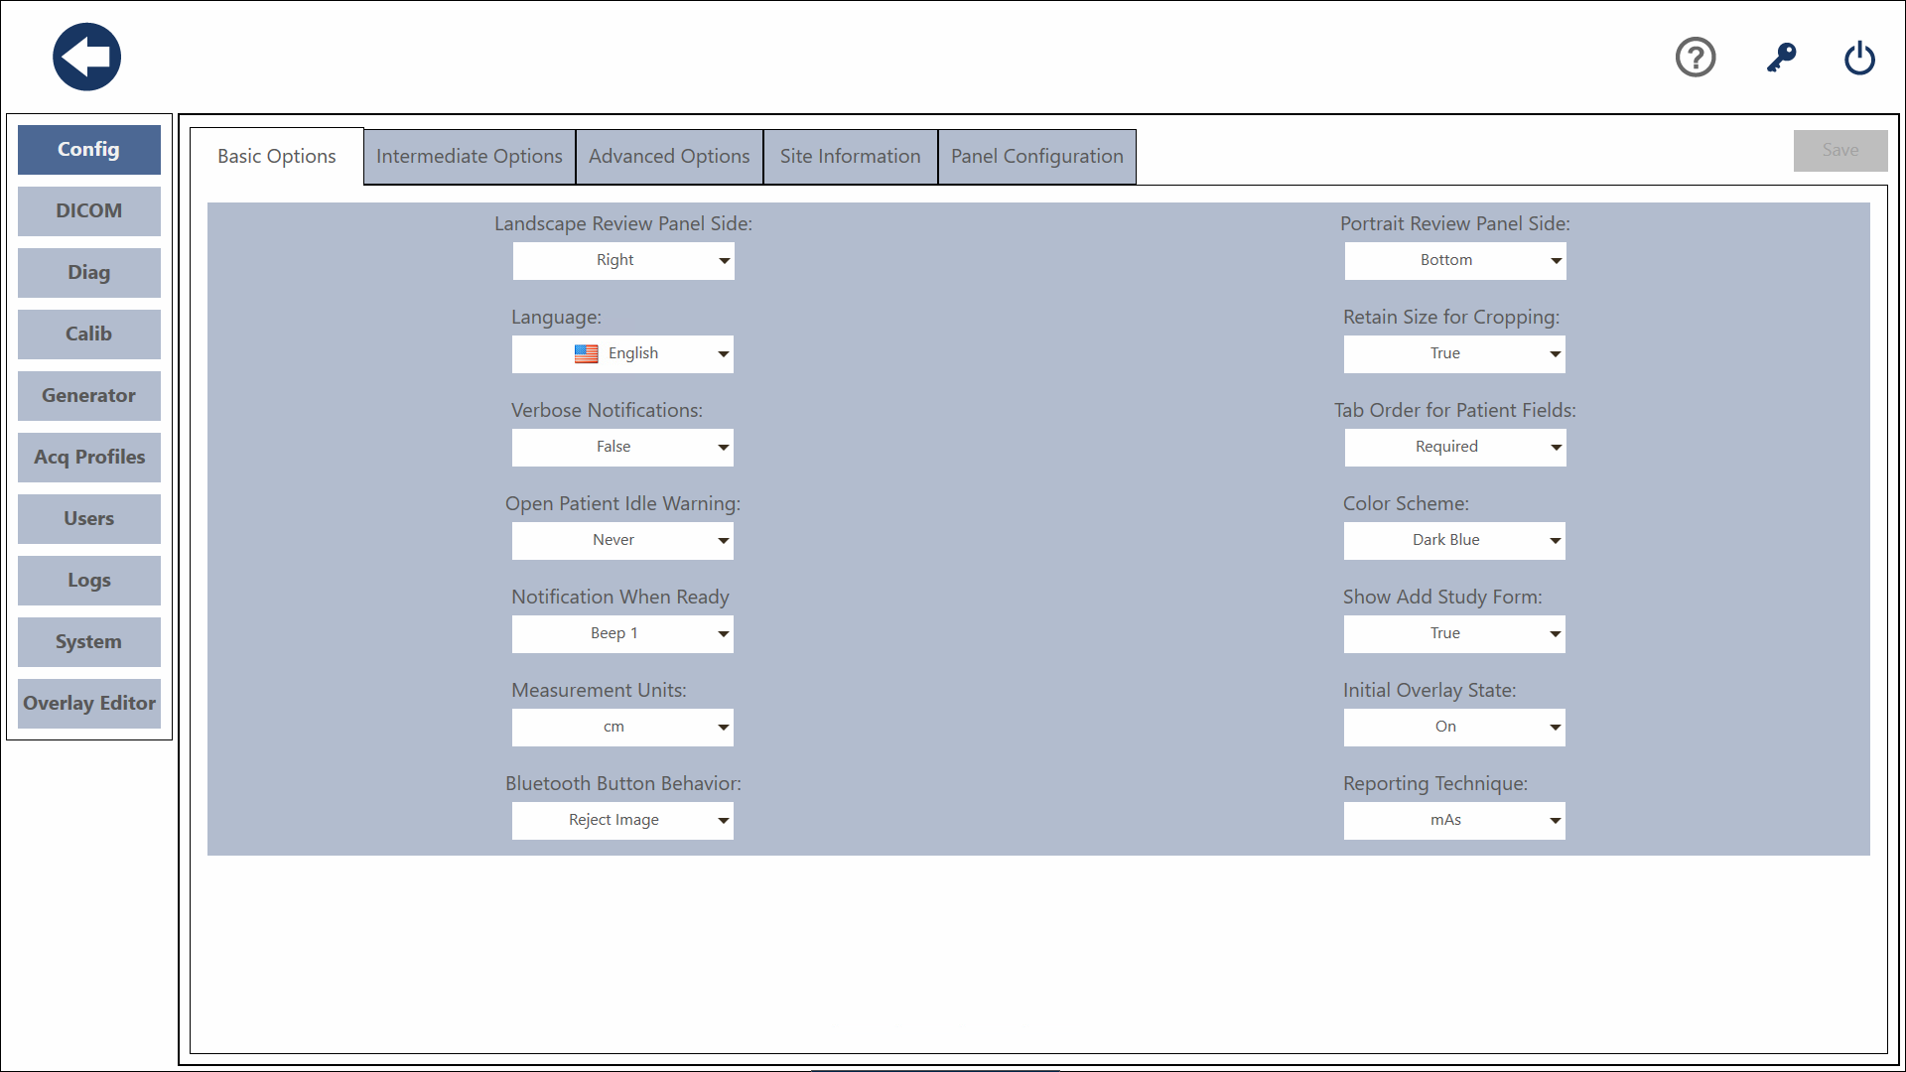
Task: Open the System section
Action: click(89, 642)
